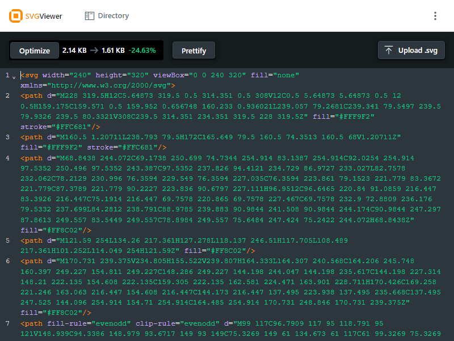
Task: Pick line number 6 in the gutter
Action: click(x=8, y=261)
